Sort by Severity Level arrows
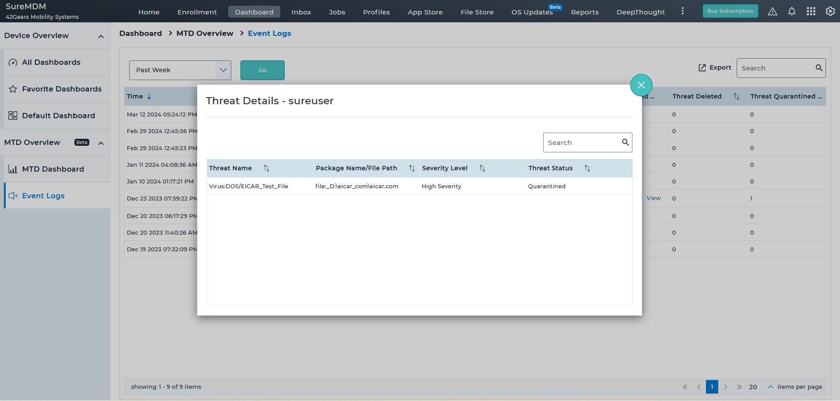 click(x=482, y=168)
